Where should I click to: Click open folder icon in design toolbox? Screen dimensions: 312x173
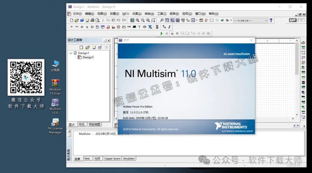coord(87,47)
